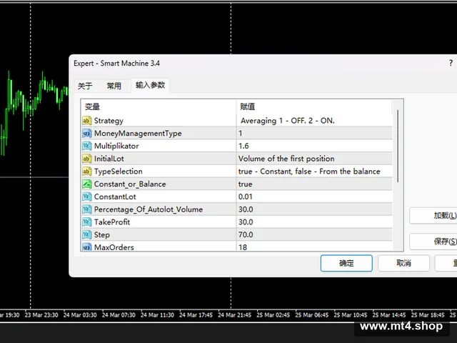457x343 pixels.
Task: Click the help question mark icon
Action: click(451, 63)
